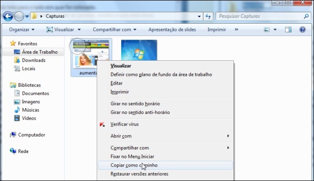Image resolution: width=314 pixels, height=181 pixels.
Task: Expand the address bar history dropdown
Action: tap(199, 16)
